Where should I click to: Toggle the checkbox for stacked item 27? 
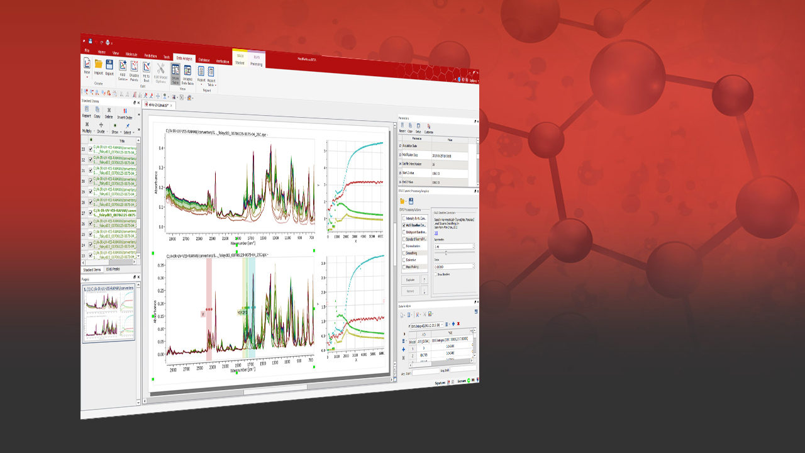click(91, 213)
